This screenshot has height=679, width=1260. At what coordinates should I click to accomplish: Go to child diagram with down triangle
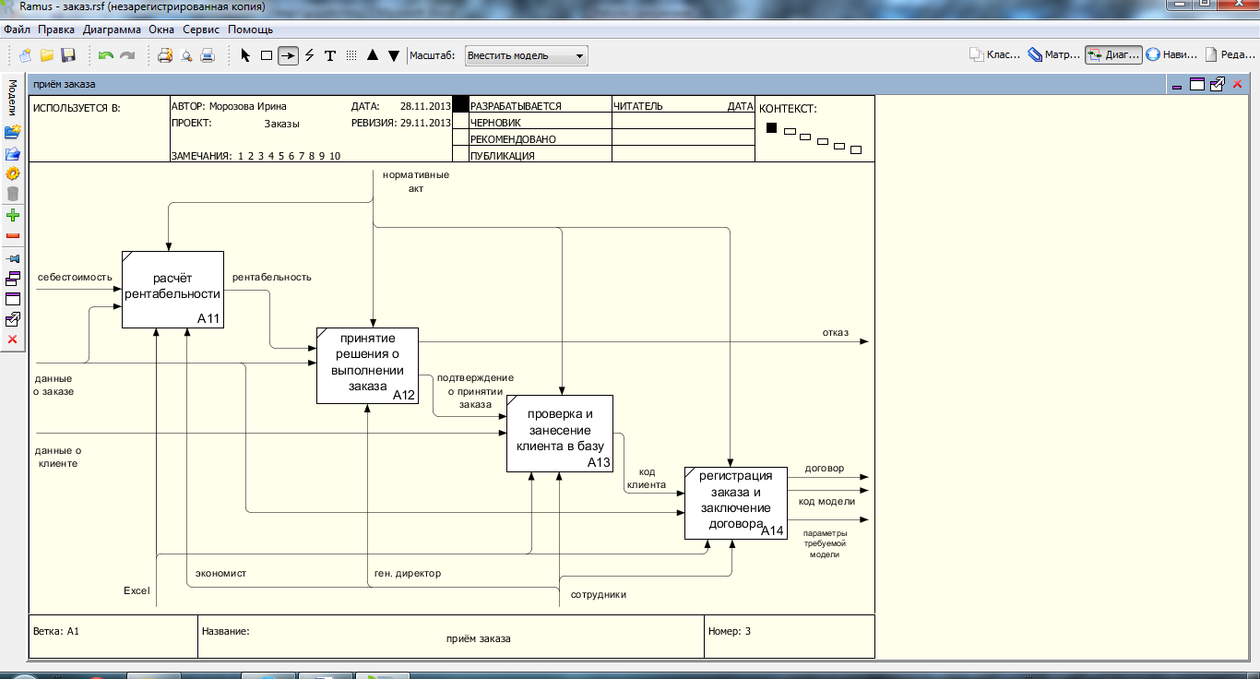pyautogui.click(x=394, y=55)
